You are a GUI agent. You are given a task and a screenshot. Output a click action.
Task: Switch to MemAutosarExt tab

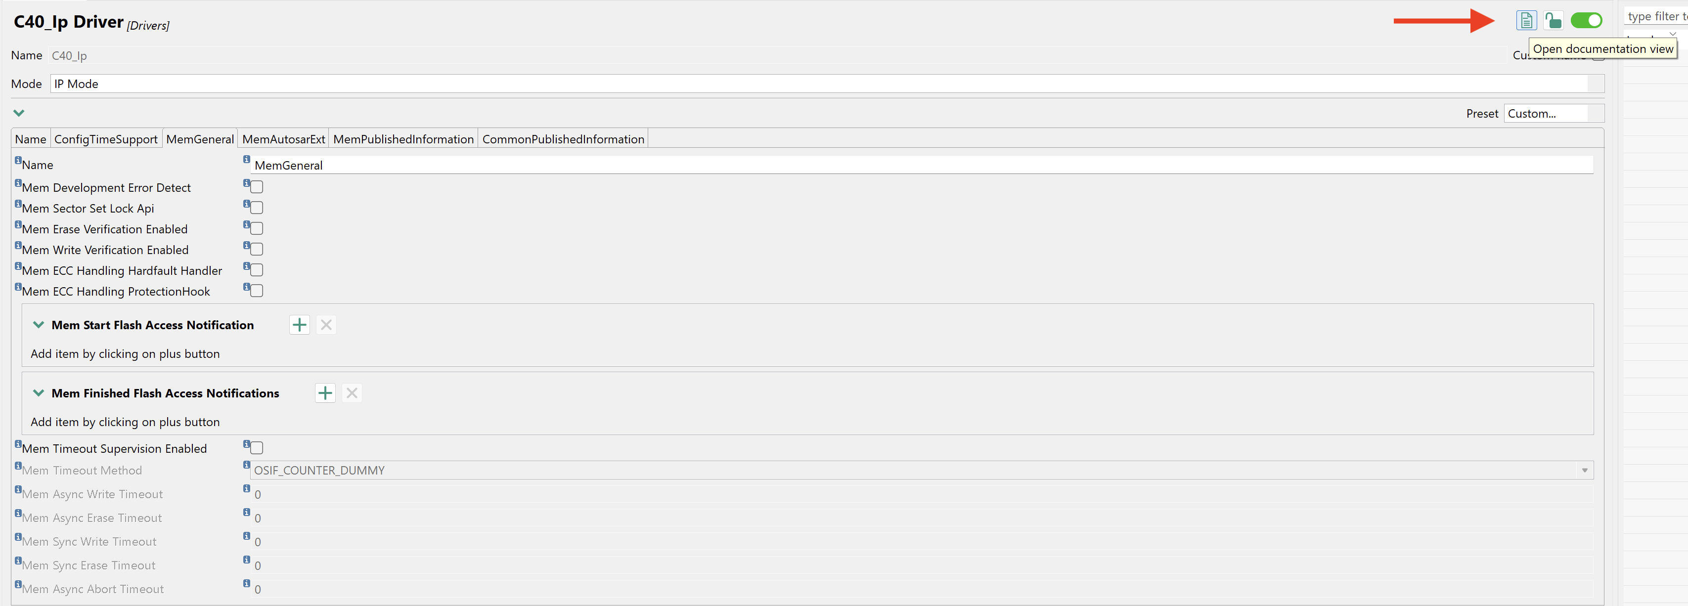(283, 139)
